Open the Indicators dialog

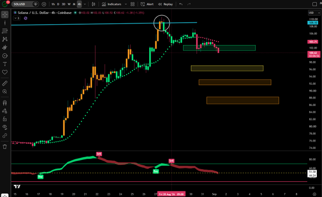[112, 4]
